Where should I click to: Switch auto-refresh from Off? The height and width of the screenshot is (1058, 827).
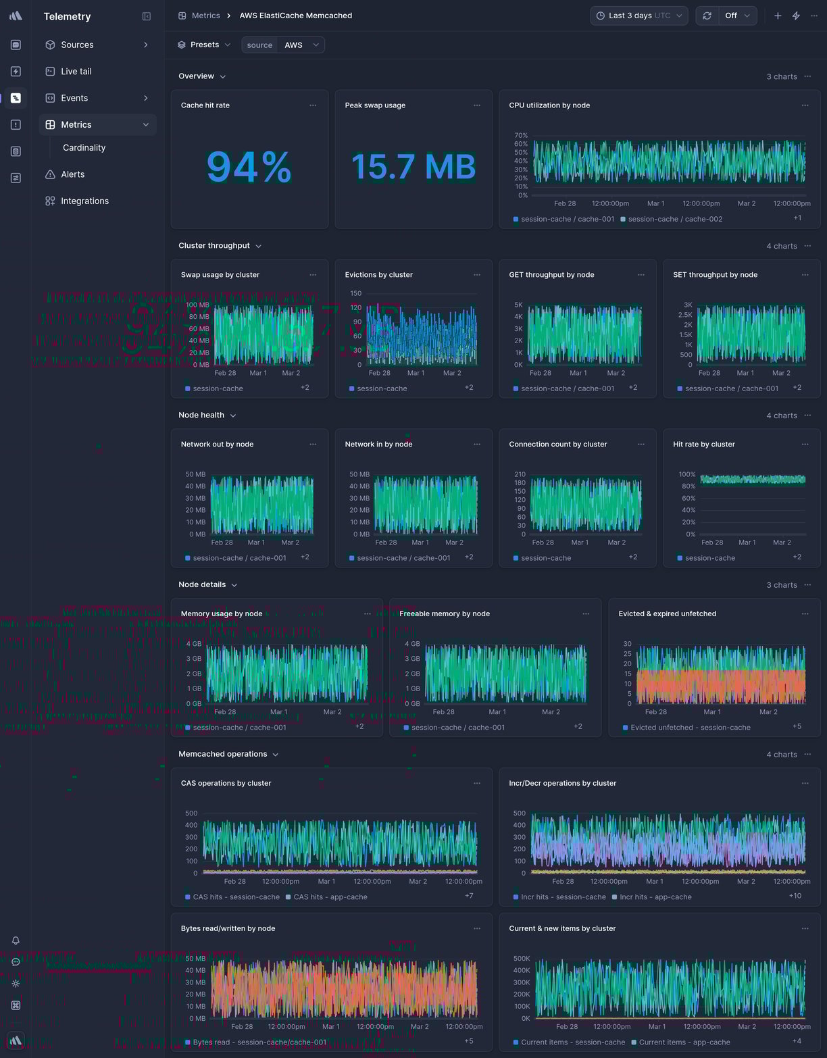[736, 15]
